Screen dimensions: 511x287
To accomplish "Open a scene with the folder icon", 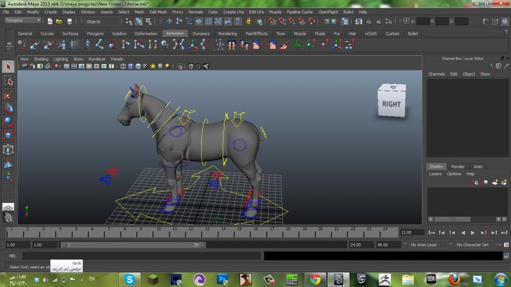I will pyautogui.click(x=59, y=21).
